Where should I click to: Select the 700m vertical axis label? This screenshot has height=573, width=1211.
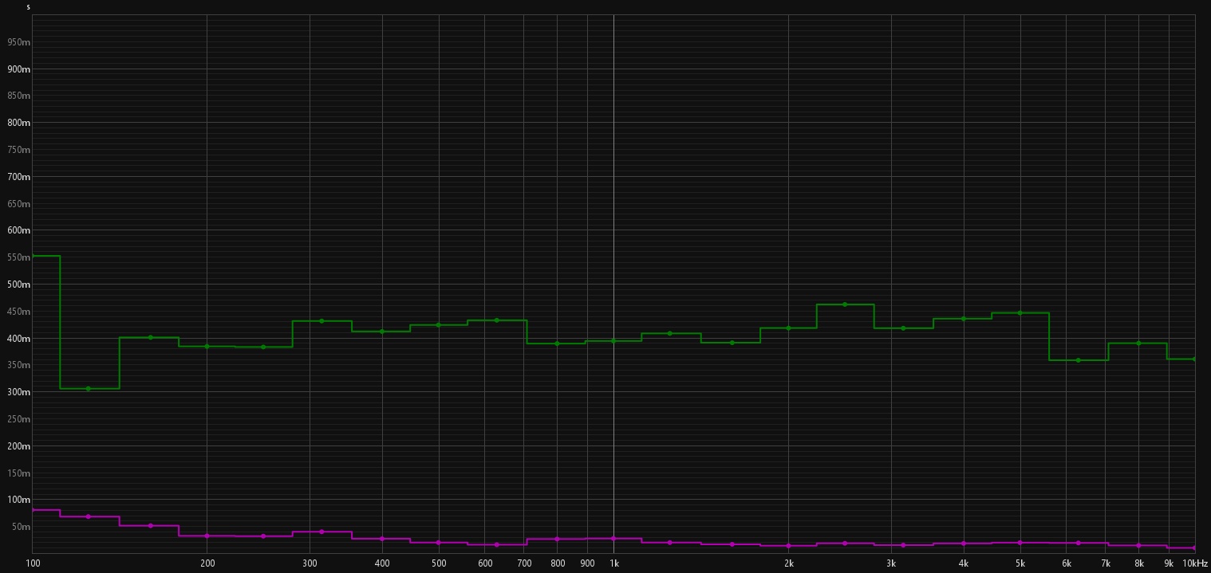click(18, 176)
